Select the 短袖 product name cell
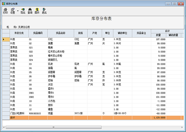Image resolution: width=186 pixels, height=132 pixels. [x=61, y=80]
